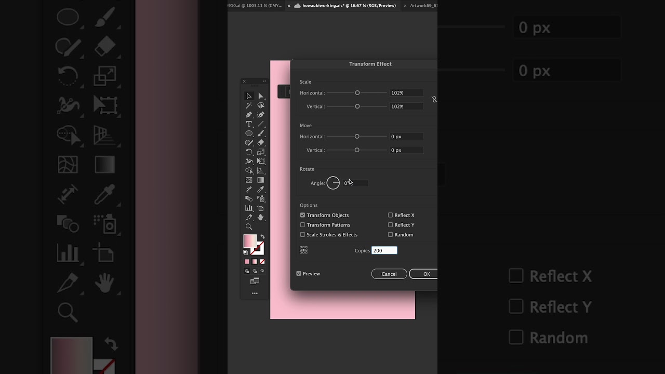Enable the Random checkbox
Image resolution: width=665 pixels, height=374 pixels.
(x=390, y=235)
